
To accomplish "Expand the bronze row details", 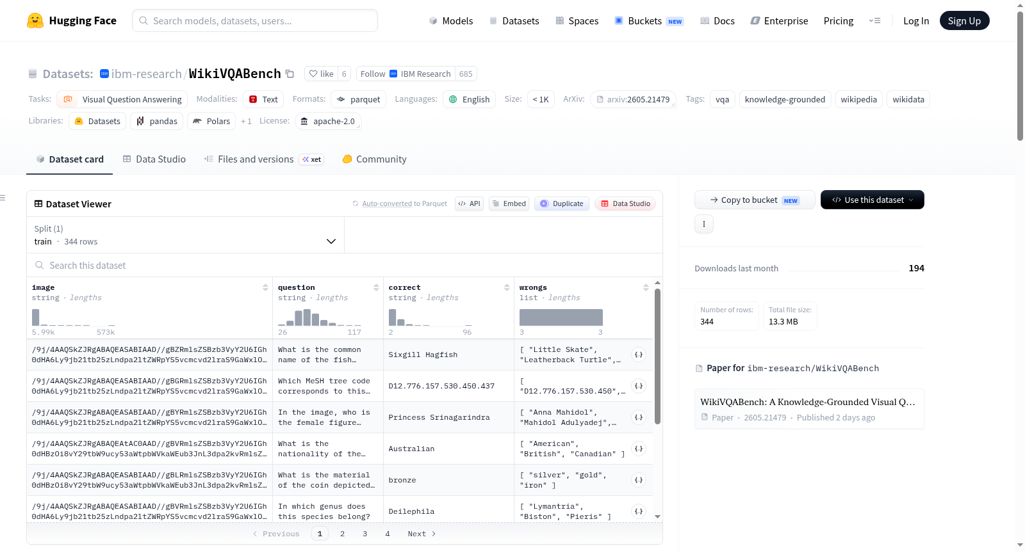I will [639, 480].
